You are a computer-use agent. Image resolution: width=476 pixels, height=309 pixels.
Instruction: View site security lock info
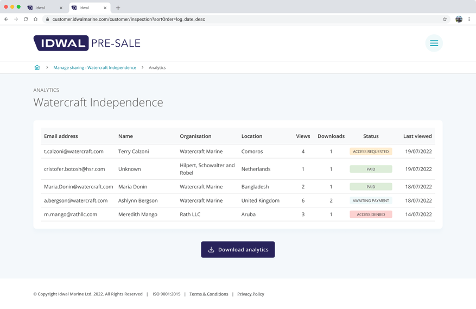47,19
